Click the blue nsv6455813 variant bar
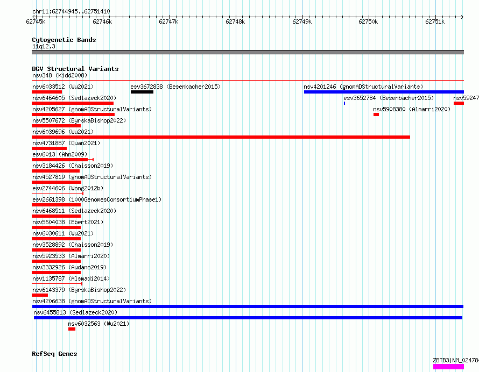 [248, 318]
